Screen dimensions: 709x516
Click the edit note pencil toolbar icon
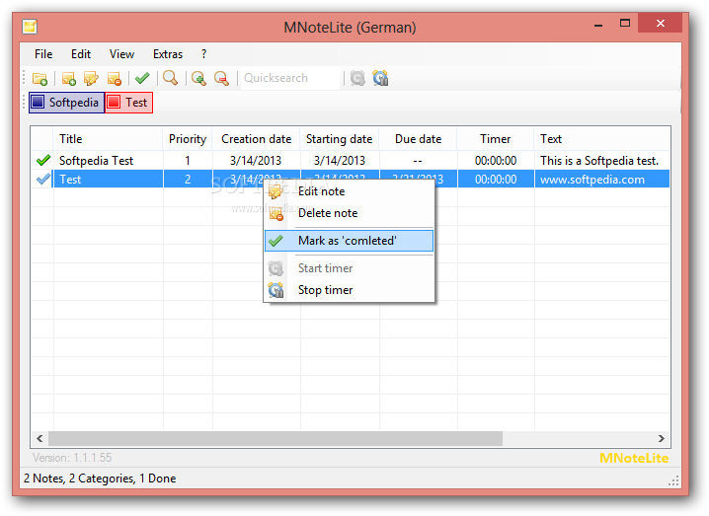pos(91,79)
